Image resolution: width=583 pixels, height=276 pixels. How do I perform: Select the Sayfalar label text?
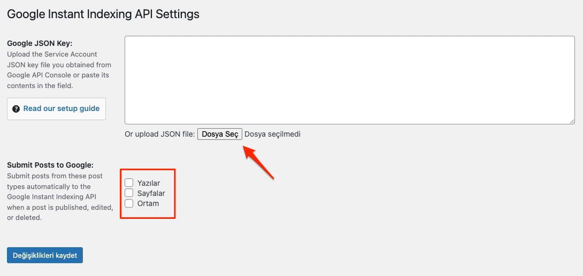tap(151, 193)
